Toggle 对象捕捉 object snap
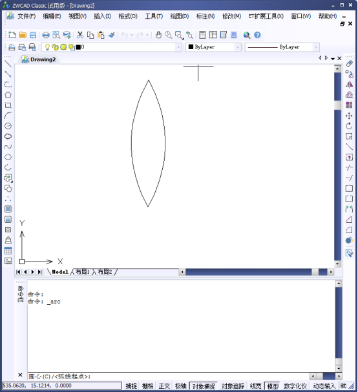The image size is (358, 392). (x=204, y=386)
